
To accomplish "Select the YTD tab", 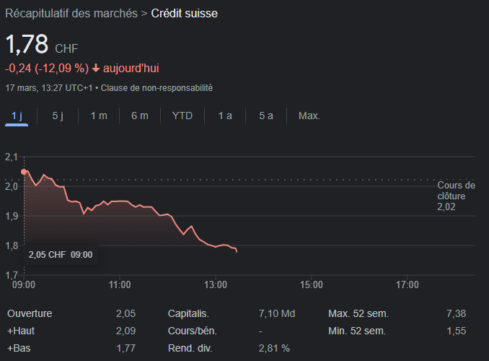I will 182,116.
